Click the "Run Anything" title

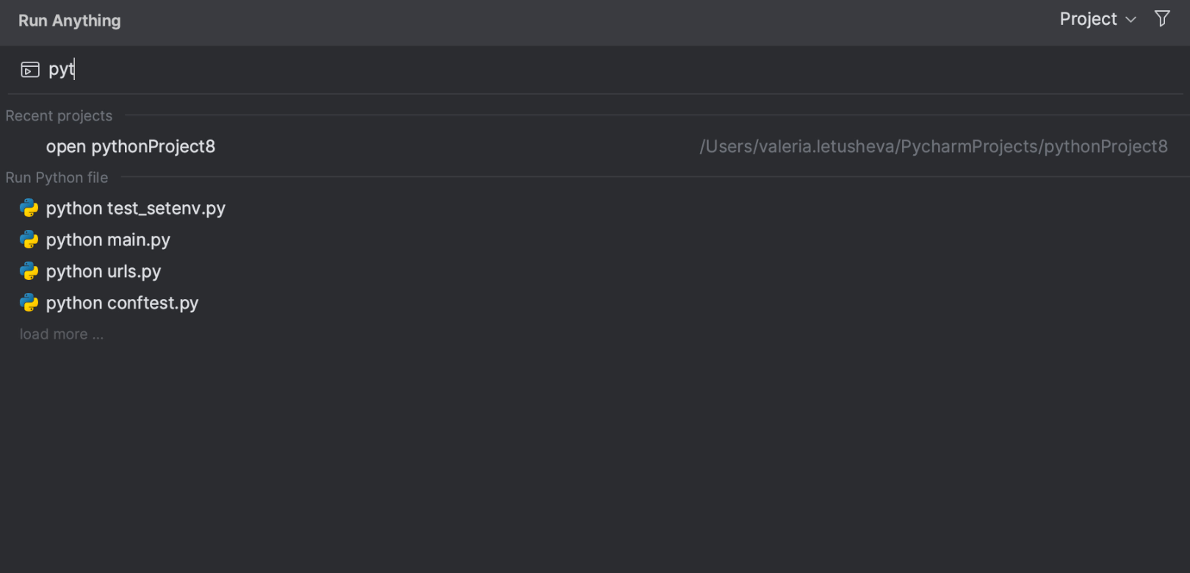(70, 21)
